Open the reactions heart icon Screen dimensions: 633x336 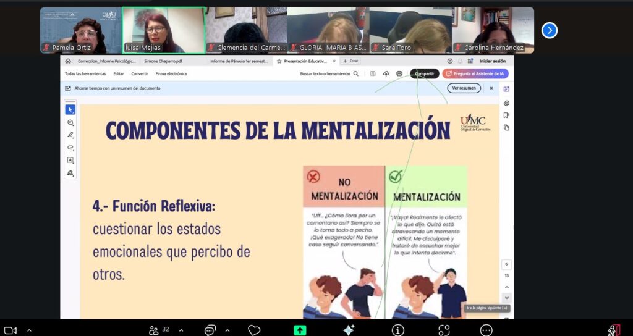pyautogui.click(x=254, y=330)
